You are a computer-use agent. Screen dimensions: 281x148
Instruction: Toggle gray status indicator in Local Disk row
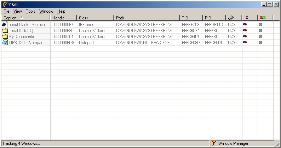[260, 30]
